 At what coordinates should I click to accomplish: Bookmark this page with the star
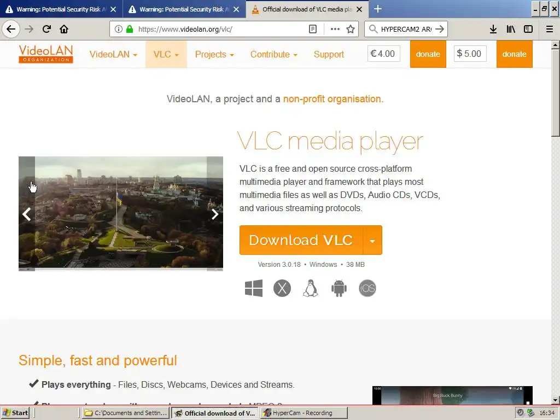(351, 29)
